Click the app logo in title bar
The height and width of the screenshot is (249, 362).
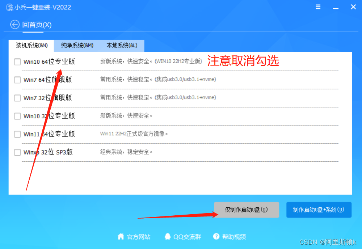[9, 7]
